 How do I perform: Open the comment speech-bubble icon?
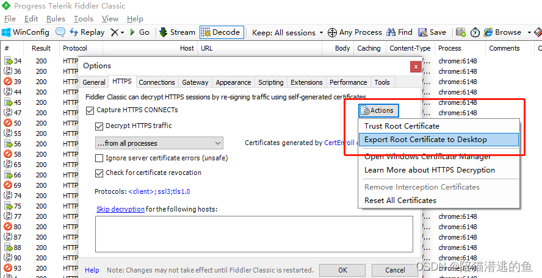[60, 32]
